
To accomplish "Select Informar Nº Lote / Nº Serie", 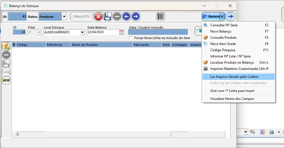I will (x=238, y=56).
